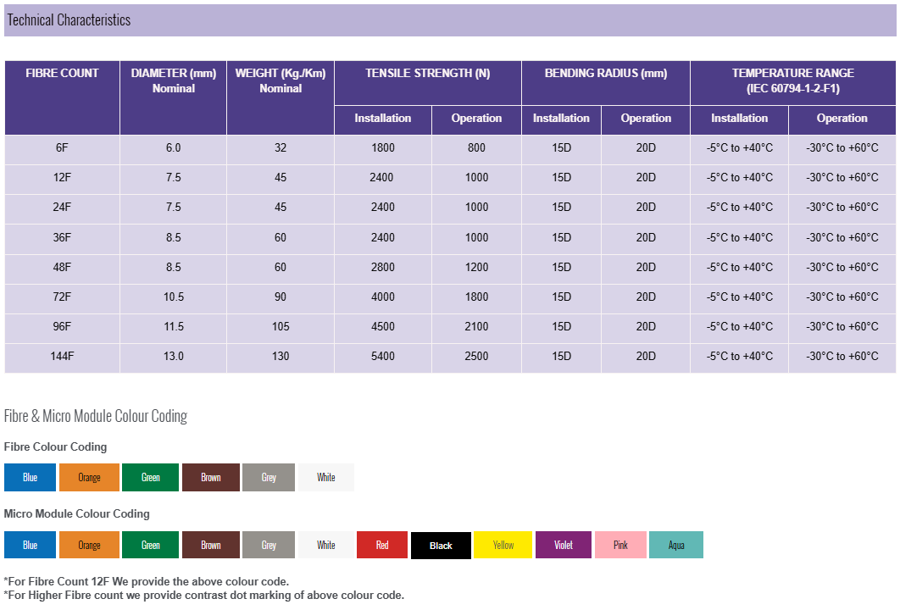The width and height of the screenshot is (900, 610).
Task: Select the 6F fibre count cell
Action: coord(62,148)
